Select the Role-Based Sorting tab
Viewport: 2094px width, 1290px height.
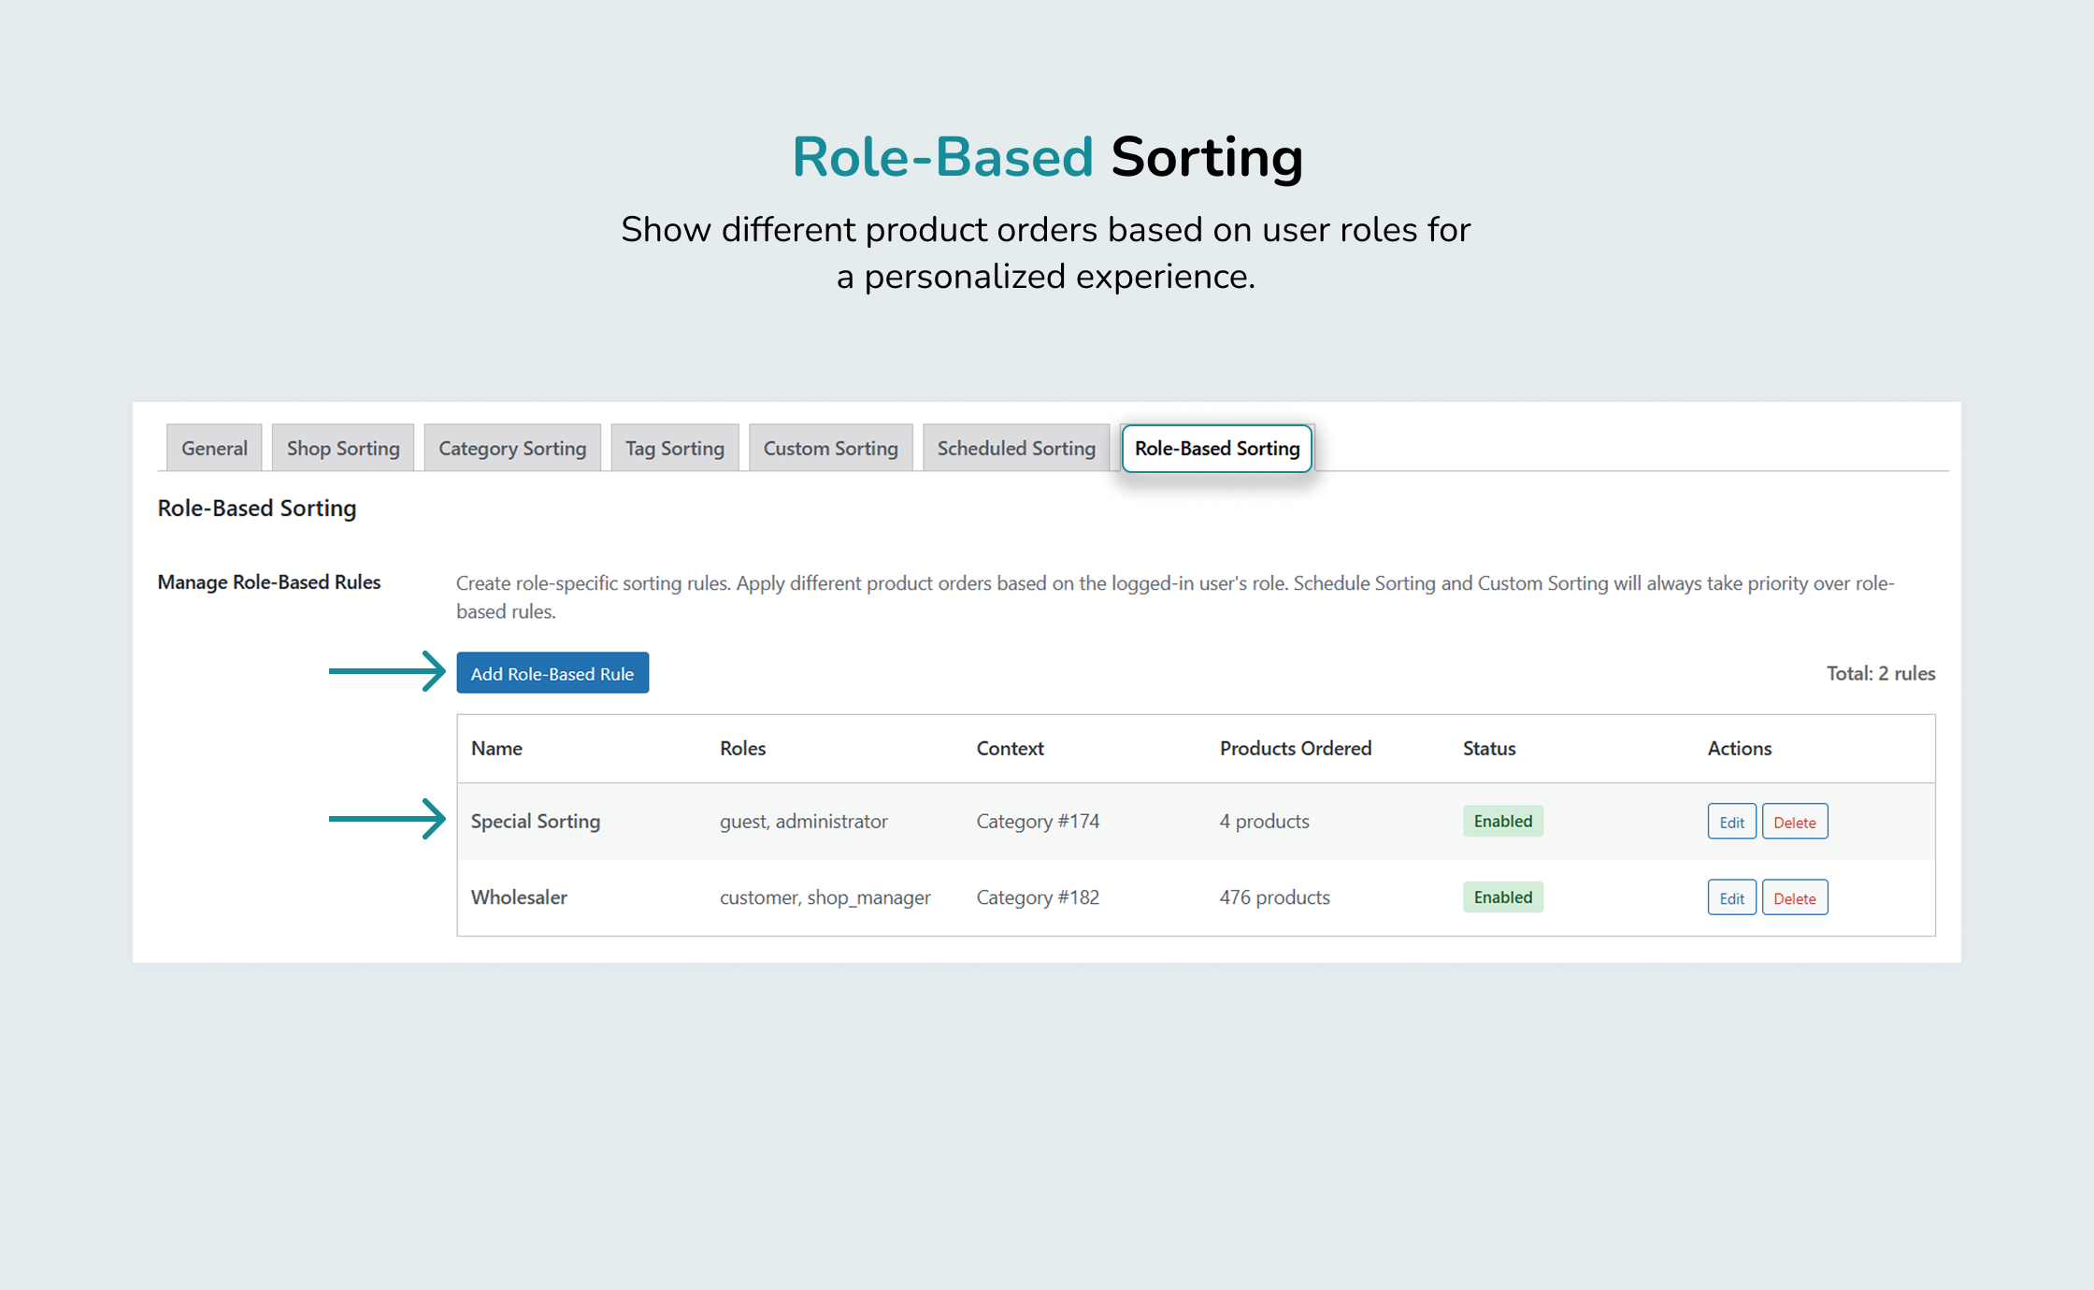click(1217, 448)
